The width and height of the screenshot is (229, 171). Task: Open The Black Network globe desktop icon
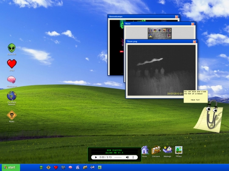click(x=12, y=96)
